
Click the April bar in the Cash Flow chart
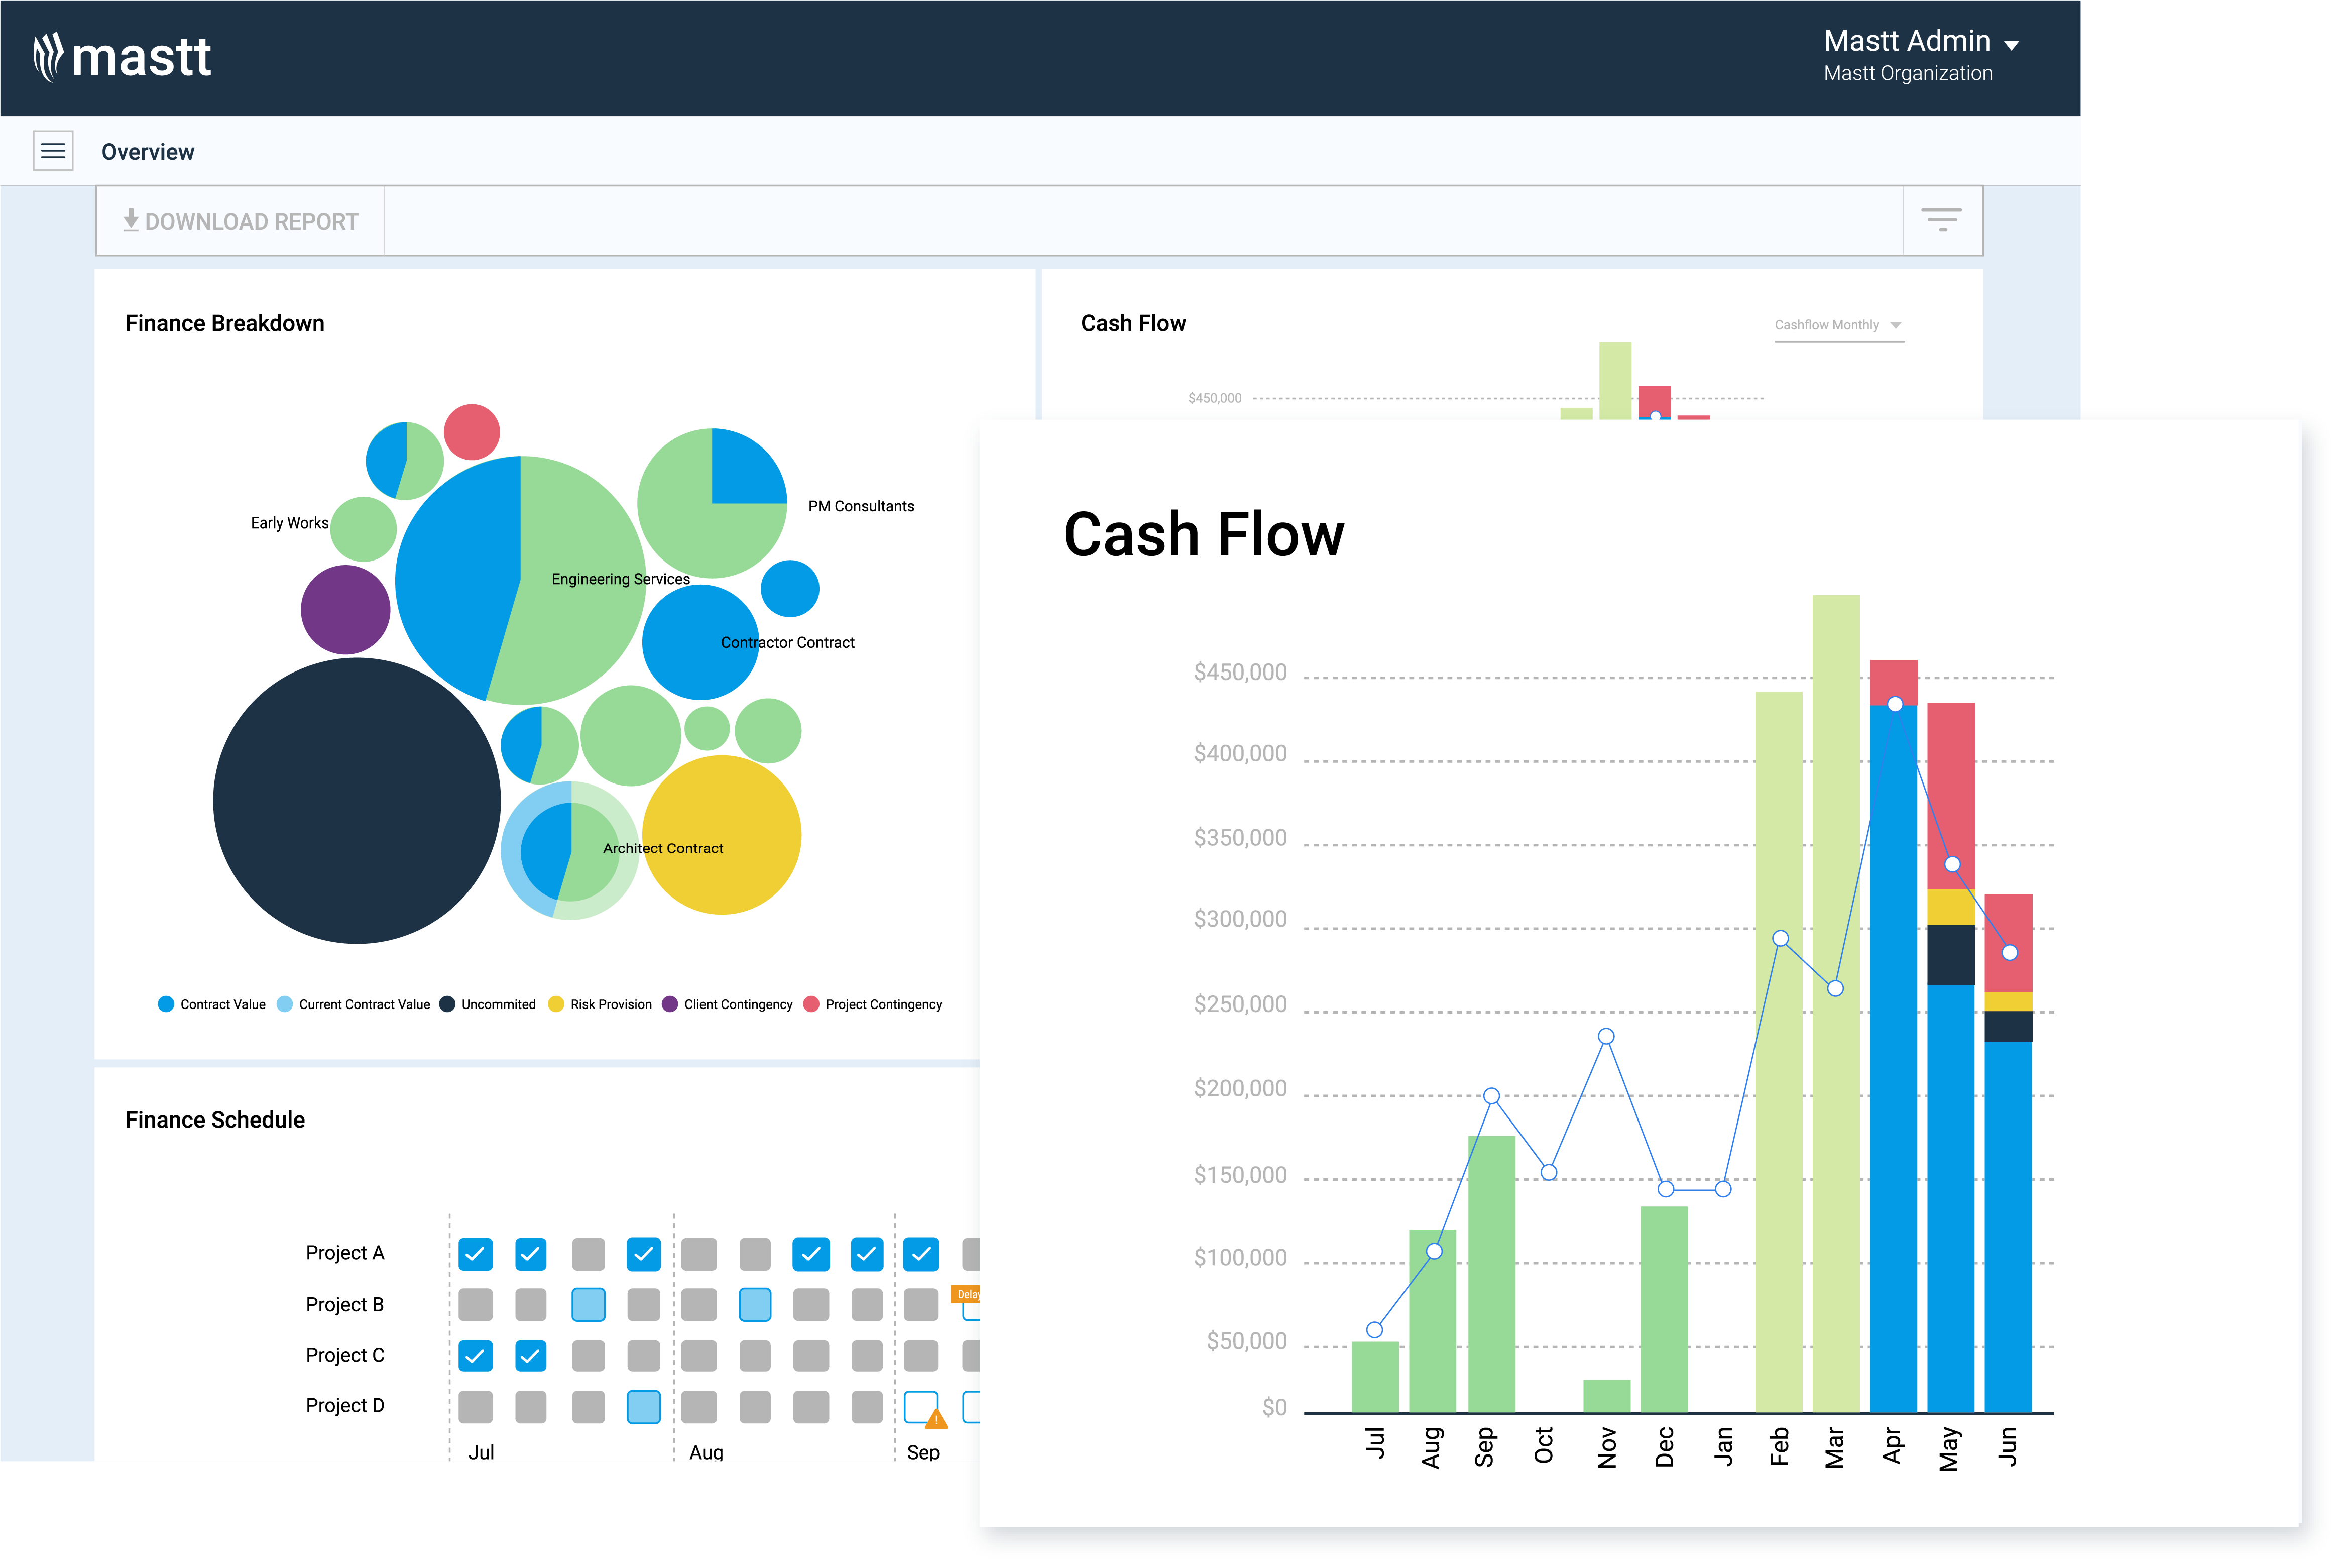(1893, 1050)
